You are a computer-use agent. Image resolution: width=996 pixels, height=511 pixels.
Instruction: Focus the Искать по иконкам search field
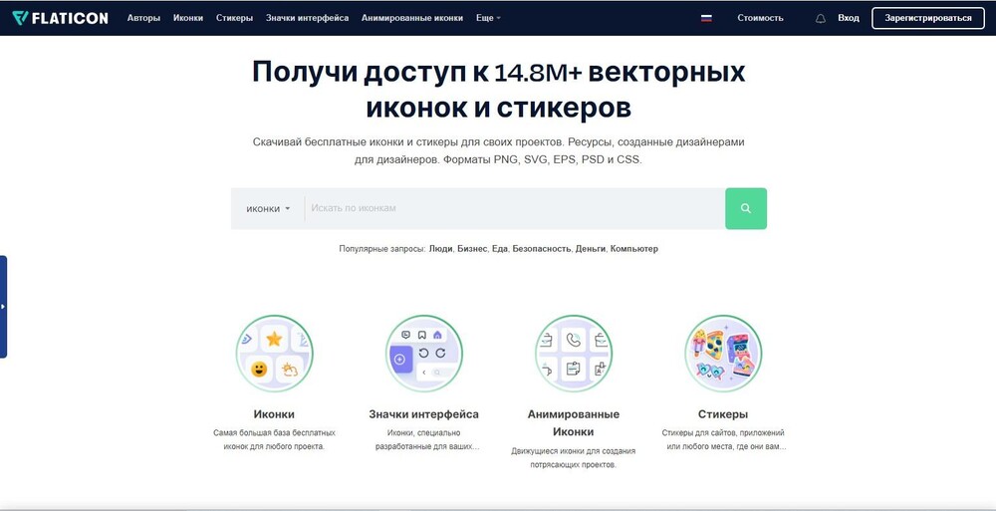coord(515,208)
